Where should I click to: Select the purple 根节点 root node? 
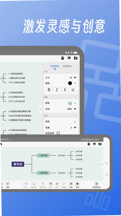click(x=18, y=164)
